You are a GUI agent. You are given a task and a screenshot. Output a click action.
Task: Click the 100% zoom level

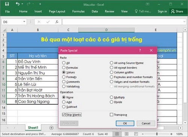179,134
